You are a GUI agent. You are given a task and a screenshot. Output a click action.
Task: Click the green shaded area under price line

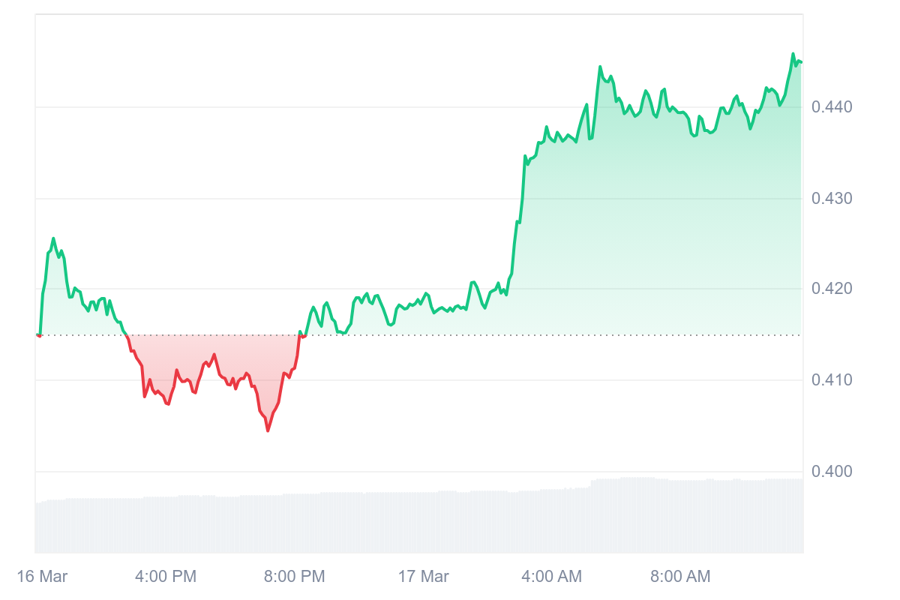point(637,225)
